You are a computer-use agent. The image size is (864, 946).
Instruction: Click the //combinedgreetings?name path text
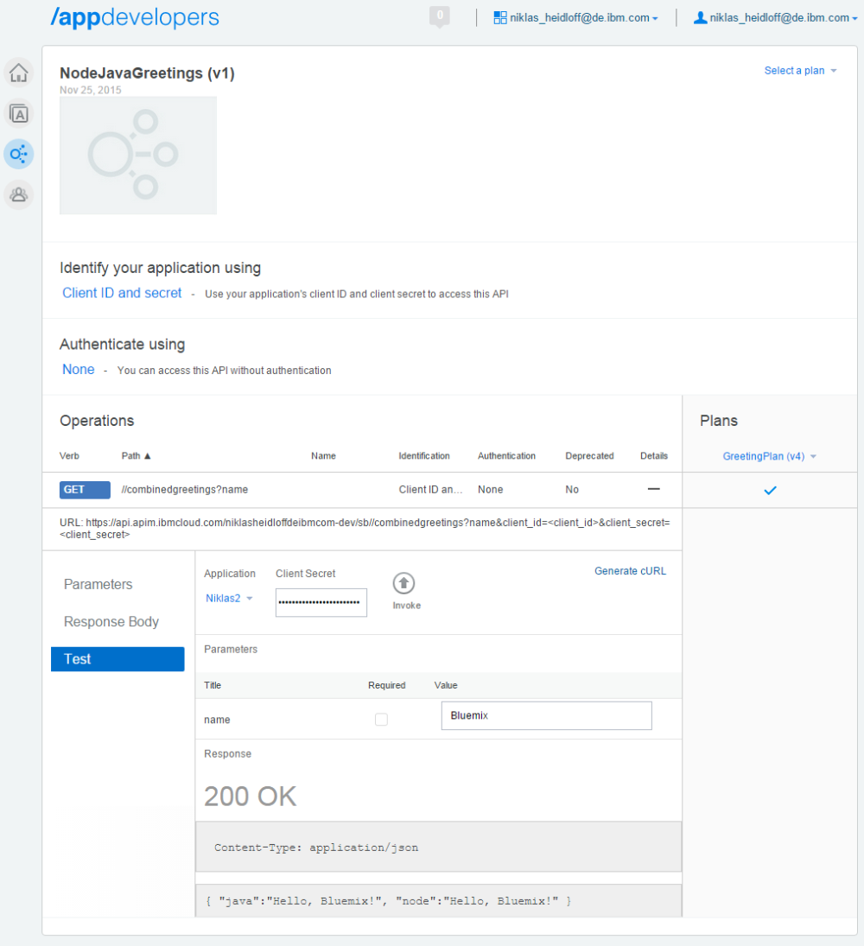pos(185,489)
